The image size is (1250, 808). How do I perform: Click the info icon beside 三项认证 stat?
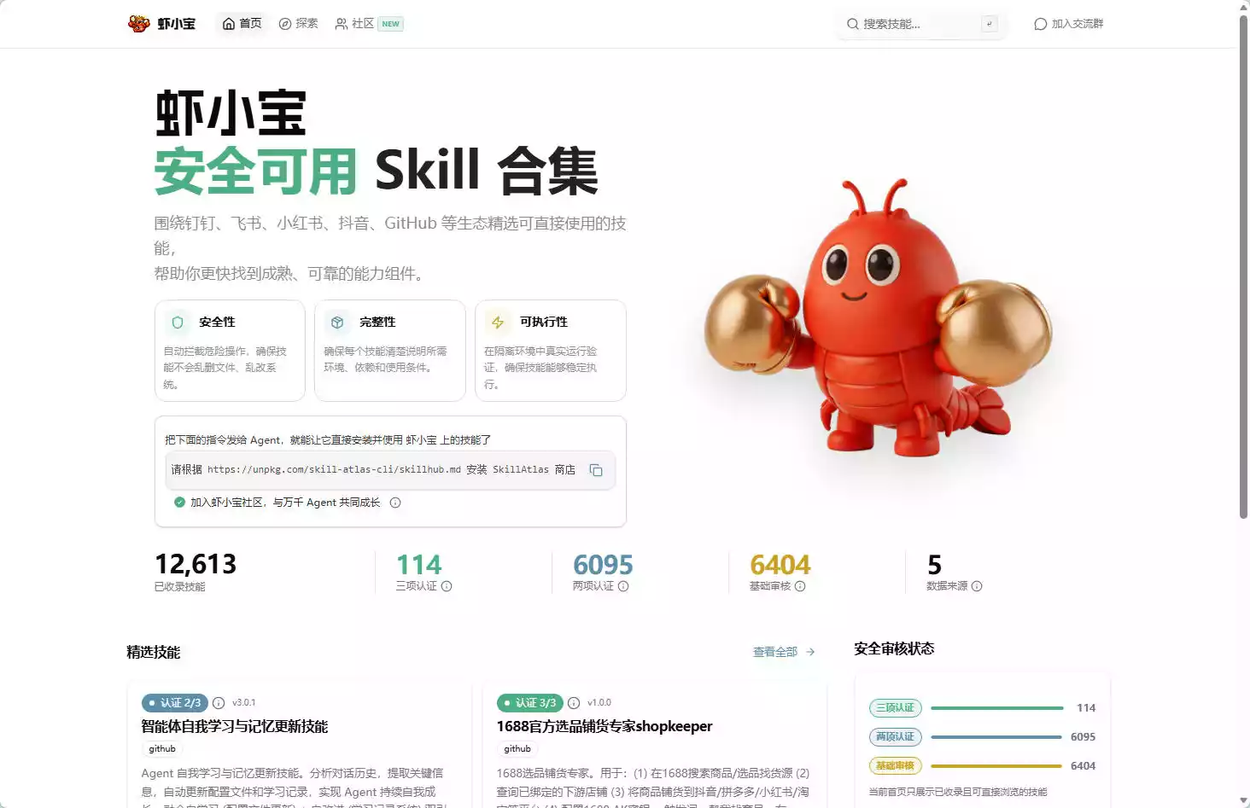[447, 586]
